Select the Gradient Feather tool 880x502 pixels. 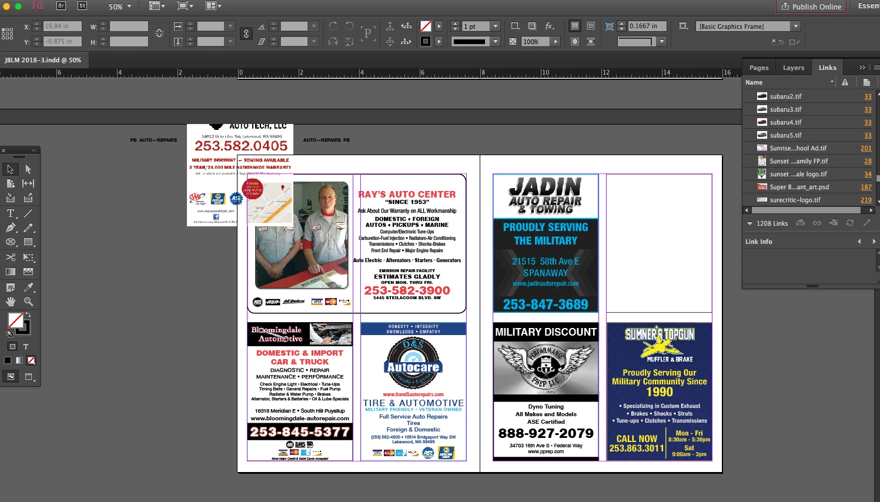(28, 272)
